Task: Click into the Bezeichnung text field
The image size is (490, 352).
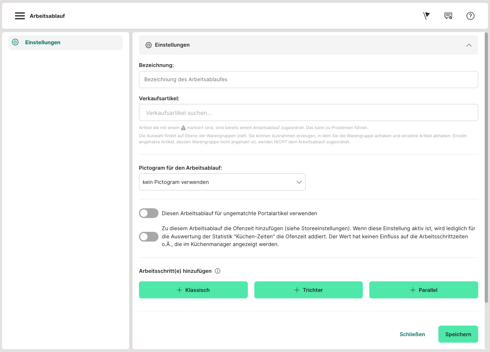Action: (308, 80)
